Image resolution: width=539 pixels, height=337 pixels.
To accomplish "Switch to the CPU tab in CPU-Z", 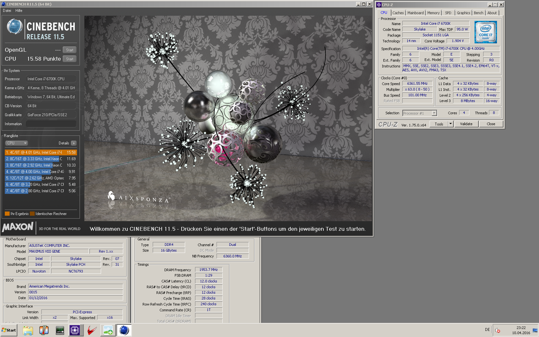I will (x=384, y=13).
